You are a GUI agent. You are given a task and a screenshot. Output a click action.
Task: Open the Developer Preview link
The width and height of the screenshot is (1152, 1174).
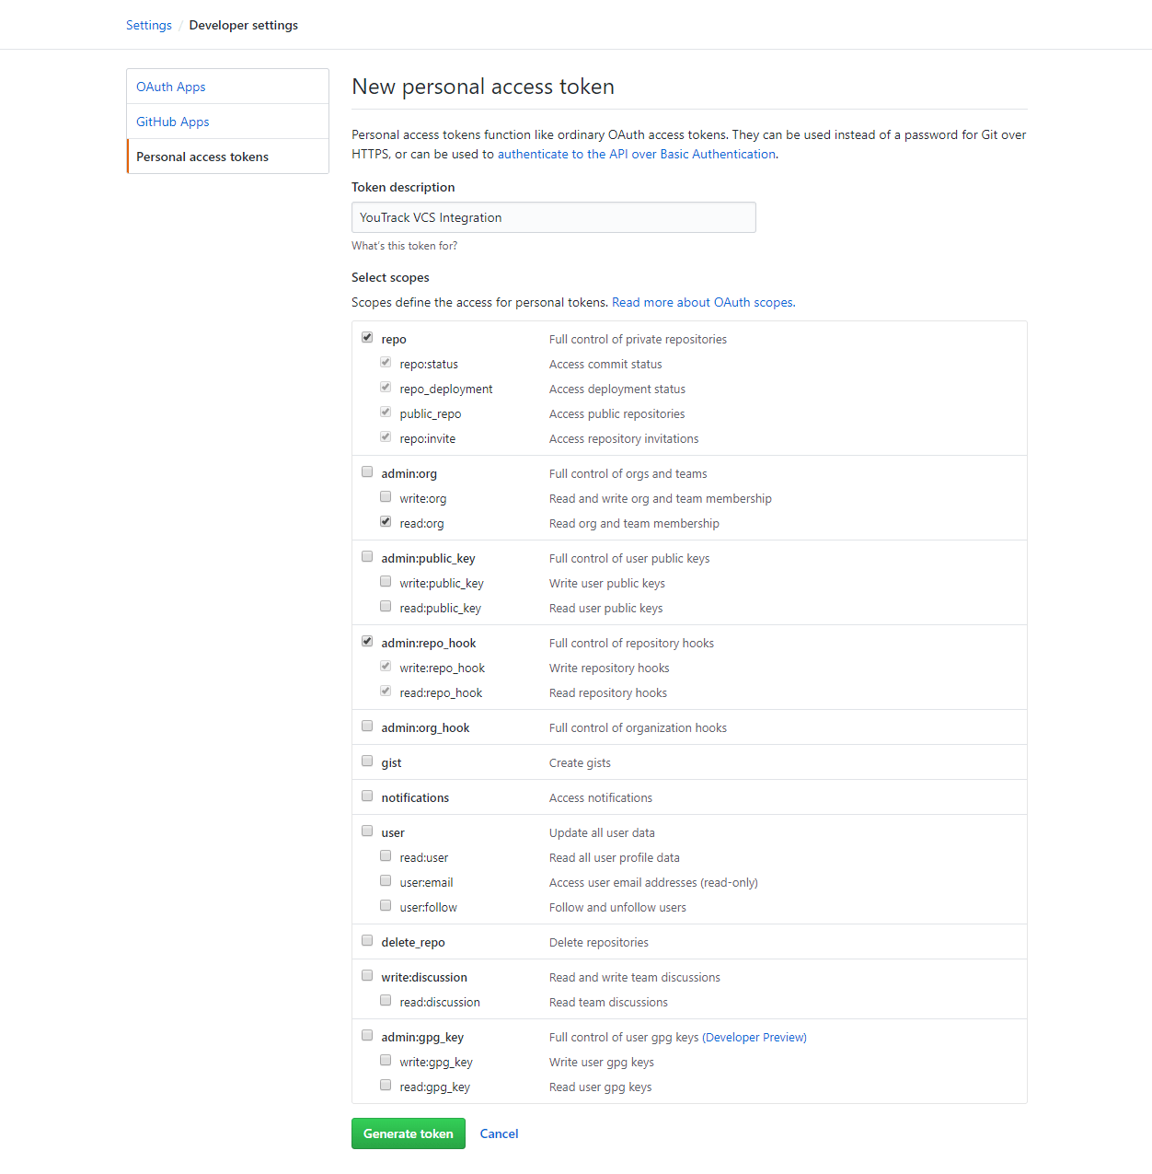pyautogui.click(x=754, y=1036)
